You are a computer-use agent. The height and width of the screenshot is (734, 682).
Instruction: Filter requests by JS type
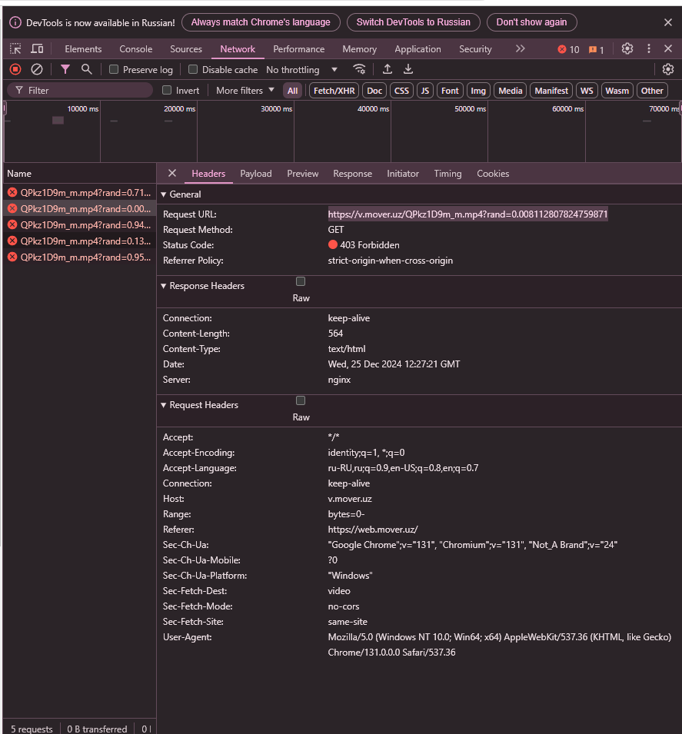click(425, 91)
